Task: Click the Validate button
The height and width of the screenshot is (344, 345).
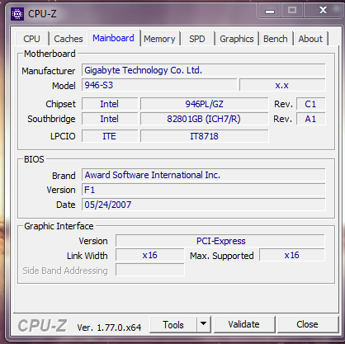Action: click(x=244, y=325)
